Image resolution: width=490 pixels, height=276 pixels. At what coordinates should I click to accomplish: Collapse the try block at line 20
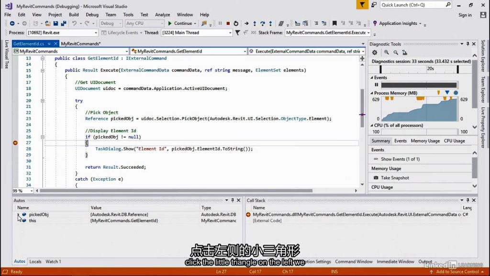click(x=43, y=101)
